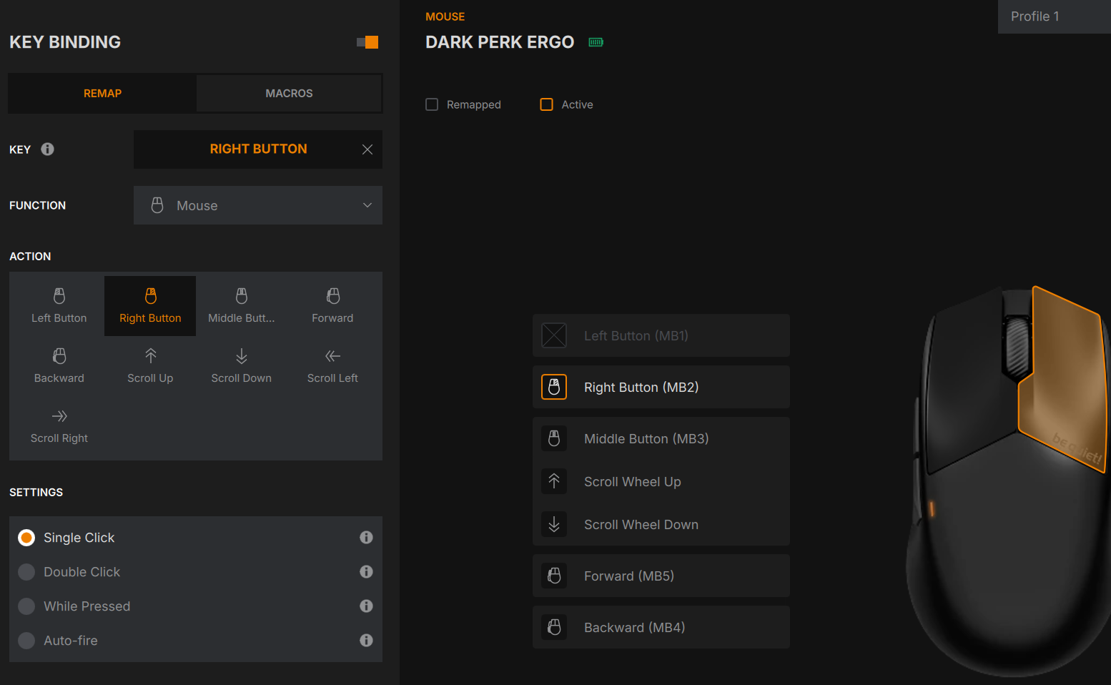Screen dimensions: 1111x685
Task: Switch to the REMAP tab
Action: (102, 93)
